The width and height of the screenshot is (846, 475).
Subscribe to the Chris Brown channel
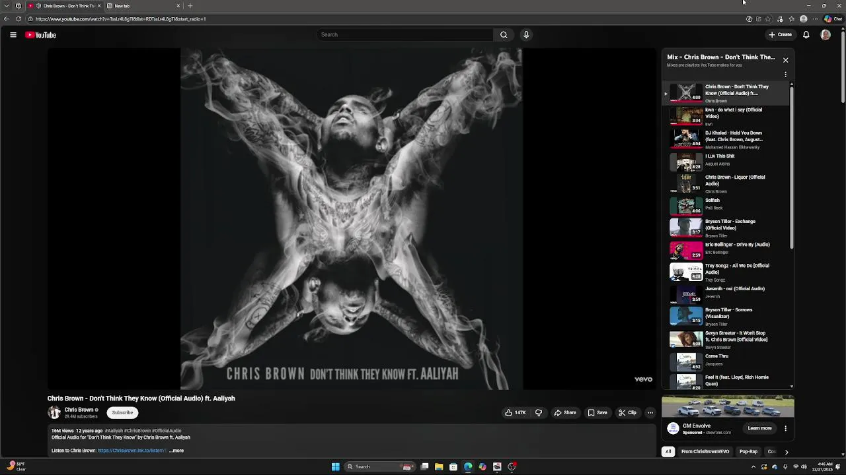(122, 413)
